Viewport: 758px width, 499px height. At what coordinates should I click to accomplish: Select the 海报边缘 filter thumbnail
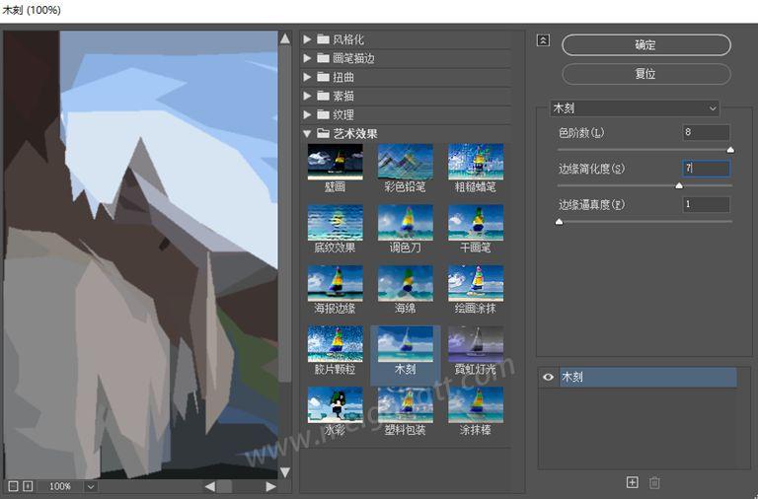click(335, 284)
